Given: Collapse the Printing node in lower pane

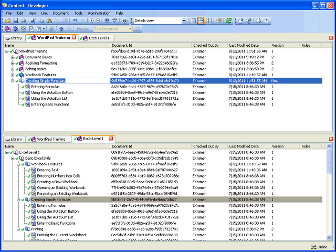Looking at the screenshot, I should pyautogui.click(x=19, y=229).
